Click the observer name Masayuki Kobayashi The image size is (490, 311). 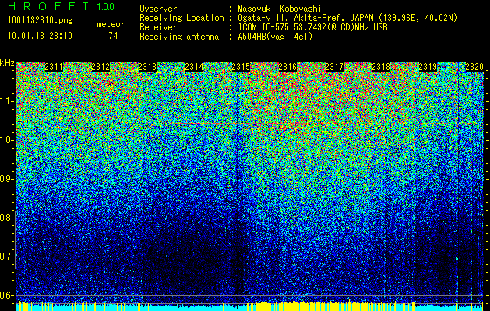[x=280, y=9]
